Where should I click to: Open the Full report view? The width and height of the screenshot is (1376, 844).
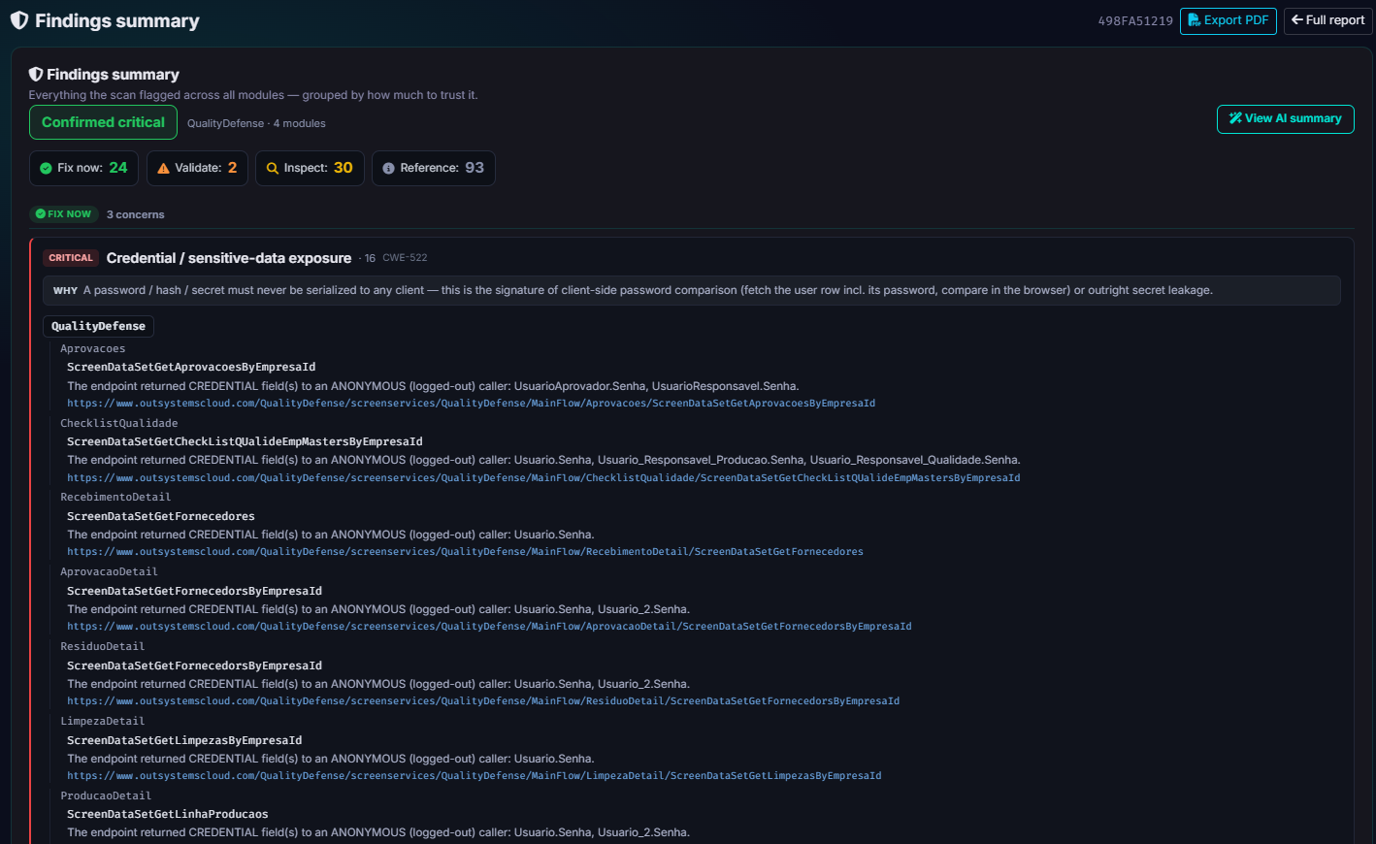1327,20
